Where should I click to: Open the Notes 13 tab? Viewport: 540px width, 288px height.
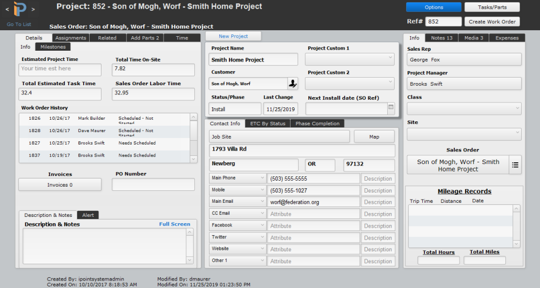pos(442,38)
